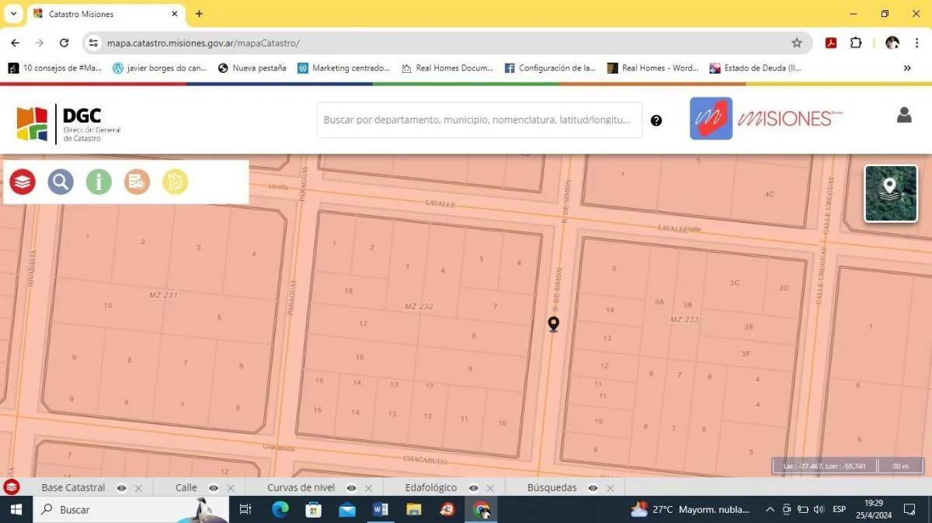This screenshot has width=932, height=523.
Task: Open the orange document history tool
Action: tap(137, 182)
